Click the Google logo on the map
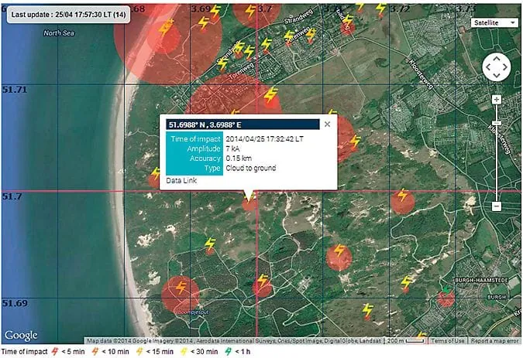 pyautogui.click(x=21, y=335)
